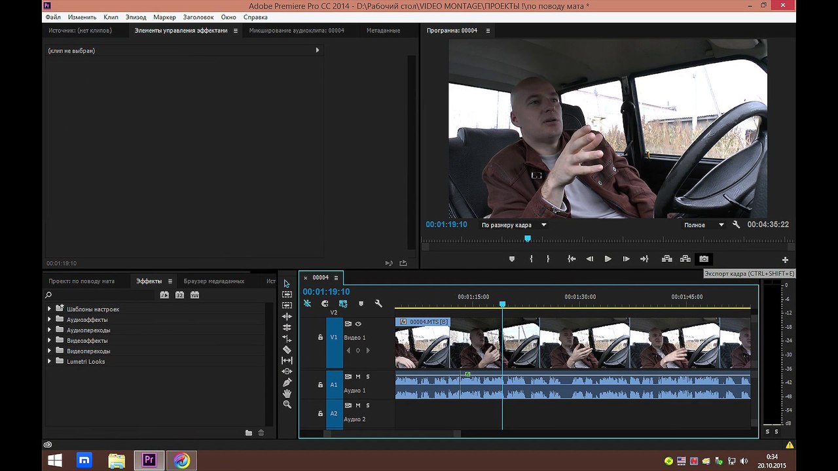Open Premiere Pro from the Windows taskbar
This screenshot has height=471, width=838.
pyautogui.click(x=149, y=461)
